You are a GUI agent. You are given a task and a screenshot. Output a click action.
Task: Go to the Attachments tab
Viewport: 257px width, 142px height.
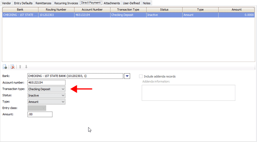click(x=112, y=3)
